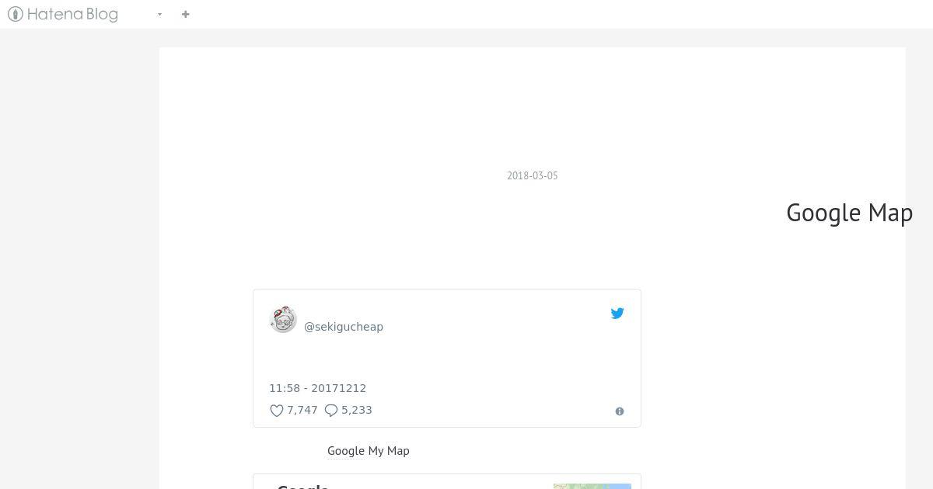This screenshot has height=489, width=933.
Task: Open the @sekigucheap Twitter handle
Action: point(343,327)
